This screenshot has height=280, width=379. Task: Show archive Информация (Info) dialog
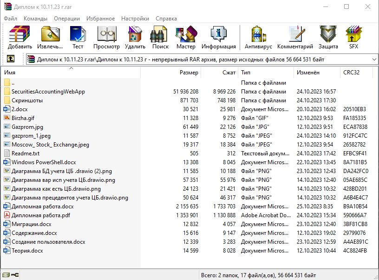point(218,37)
